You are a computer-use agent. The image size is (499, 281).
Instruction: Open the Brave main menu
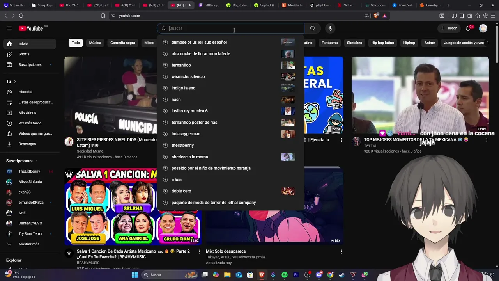pyautogui.click(x=493, y=16)
